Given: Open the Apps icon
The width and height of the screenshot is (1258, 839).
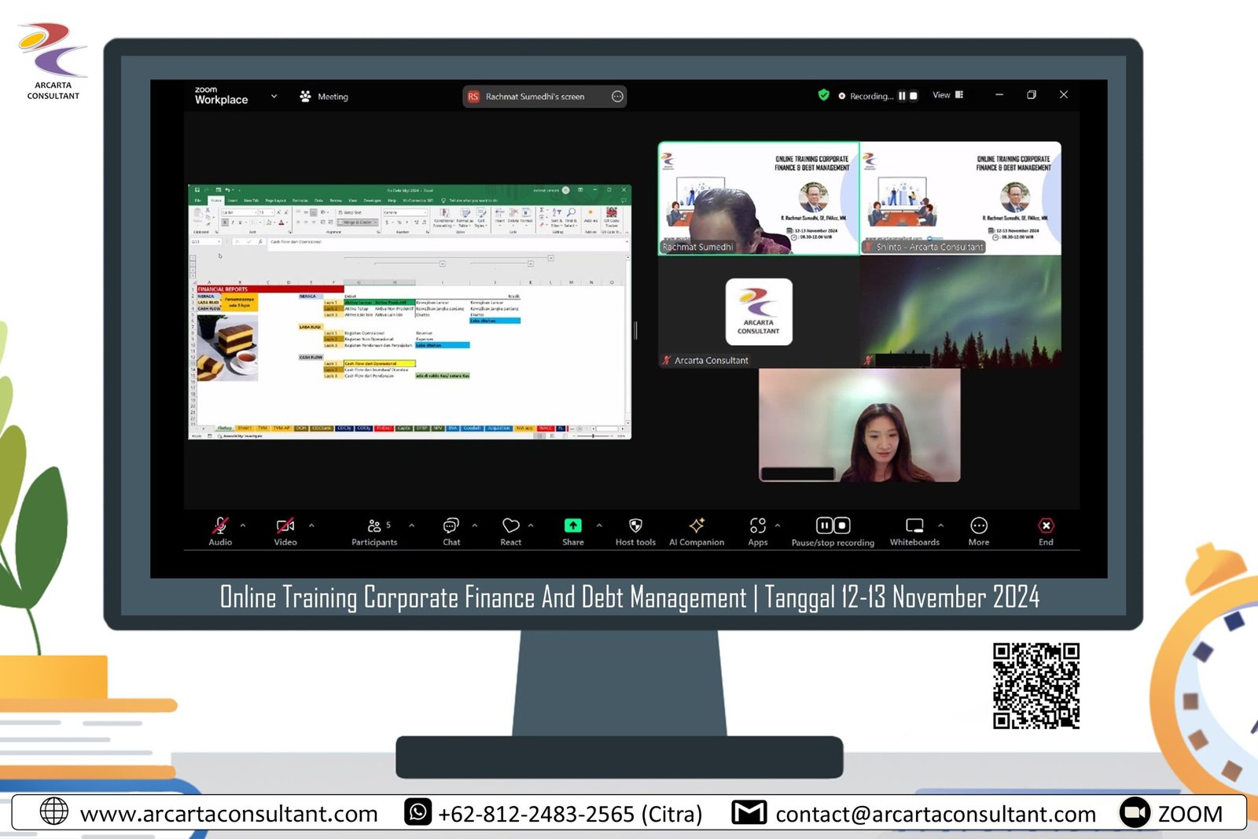Looking at the screenshot, I should (x=758, y=526).
